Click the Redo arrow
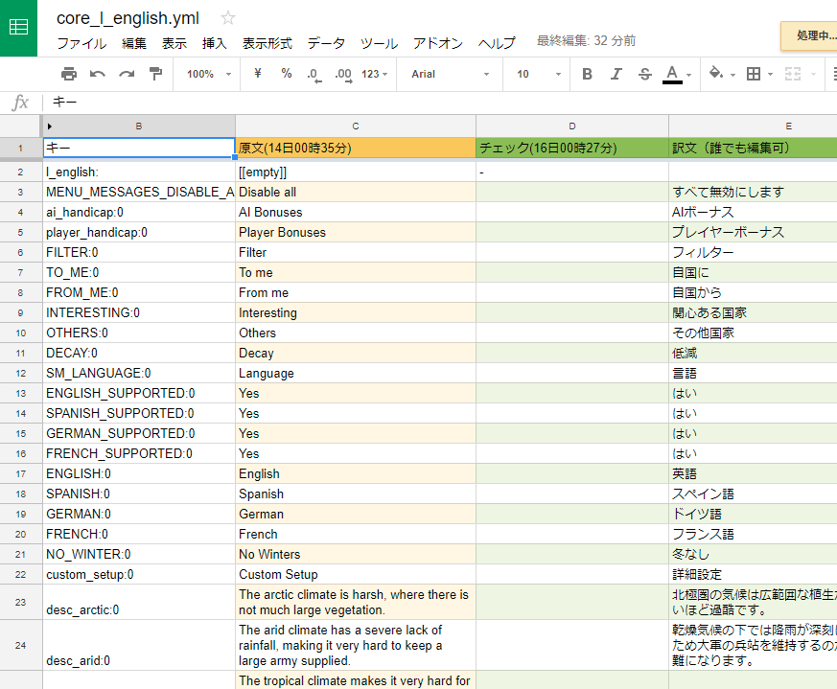 coord(127,74)
